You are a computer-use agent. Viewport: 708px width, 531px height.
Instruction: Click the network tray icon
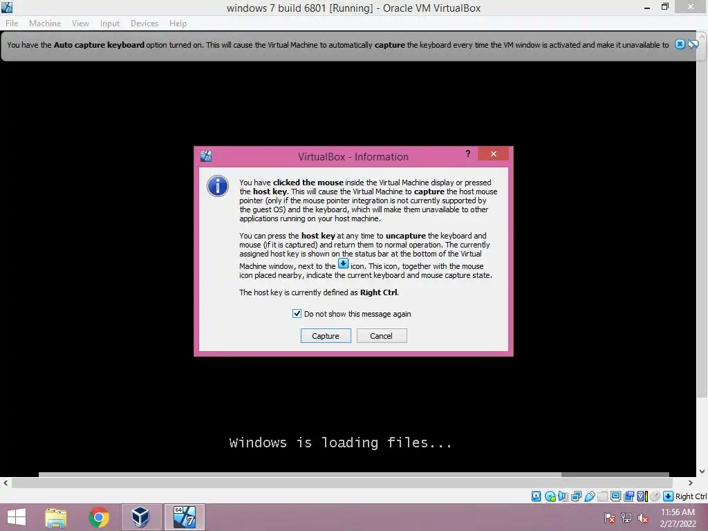click(x=626, y=518)
